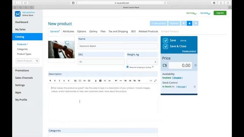
Task: Click checkmark icon beside Save & Close
Action: pos(165,46)
